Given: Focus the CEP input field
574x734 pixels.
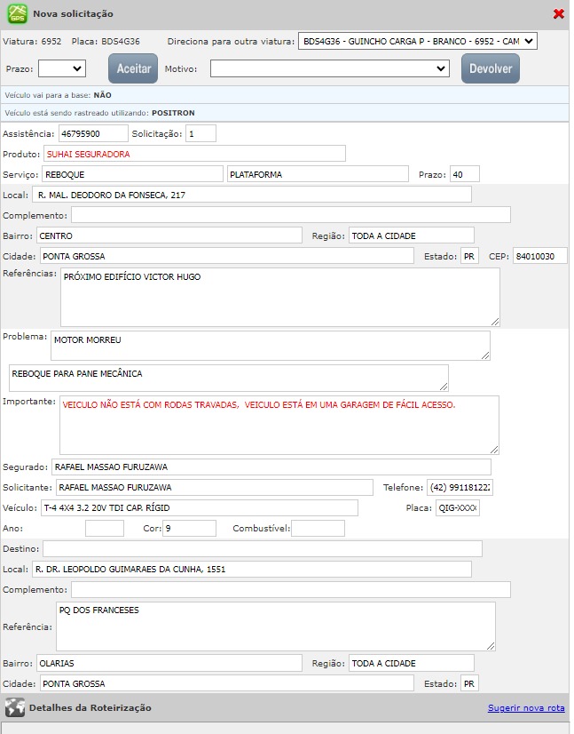Looking at the screenshot, I should (x=539, y=257).
